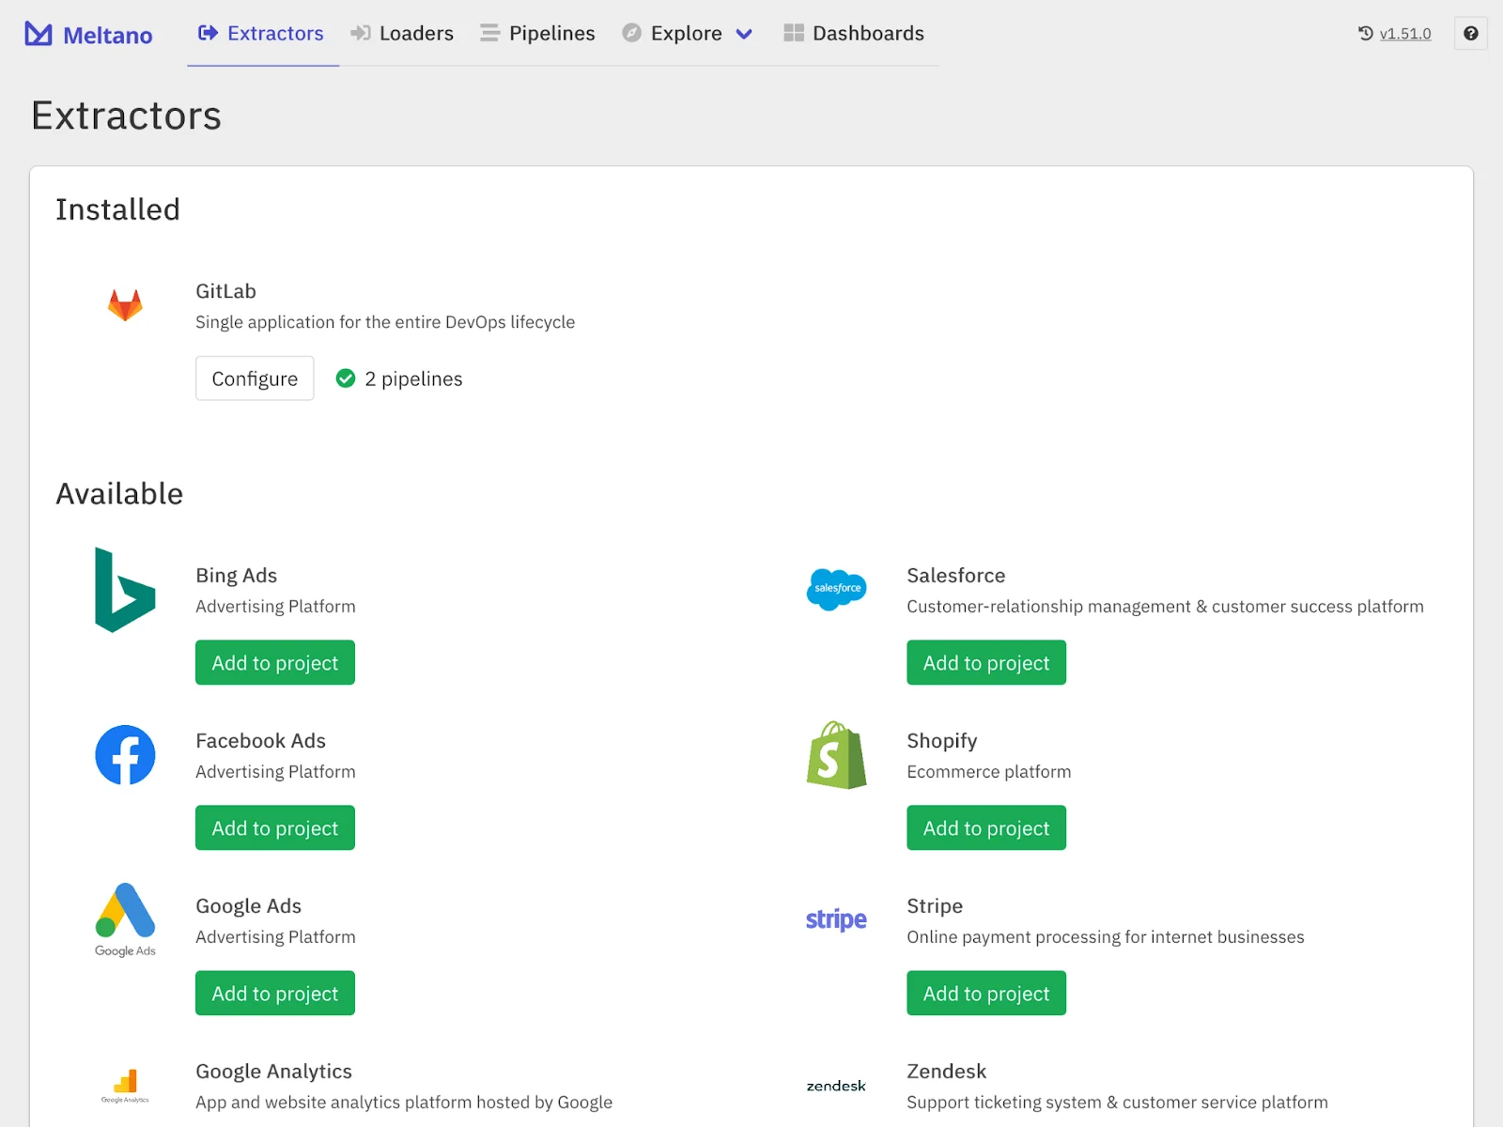
Task: Open the help icon in the top right
Action: pos(1470,34)
